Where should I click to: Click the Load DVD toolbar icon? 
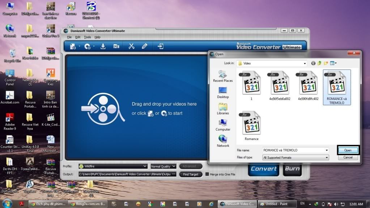(87, 47)
